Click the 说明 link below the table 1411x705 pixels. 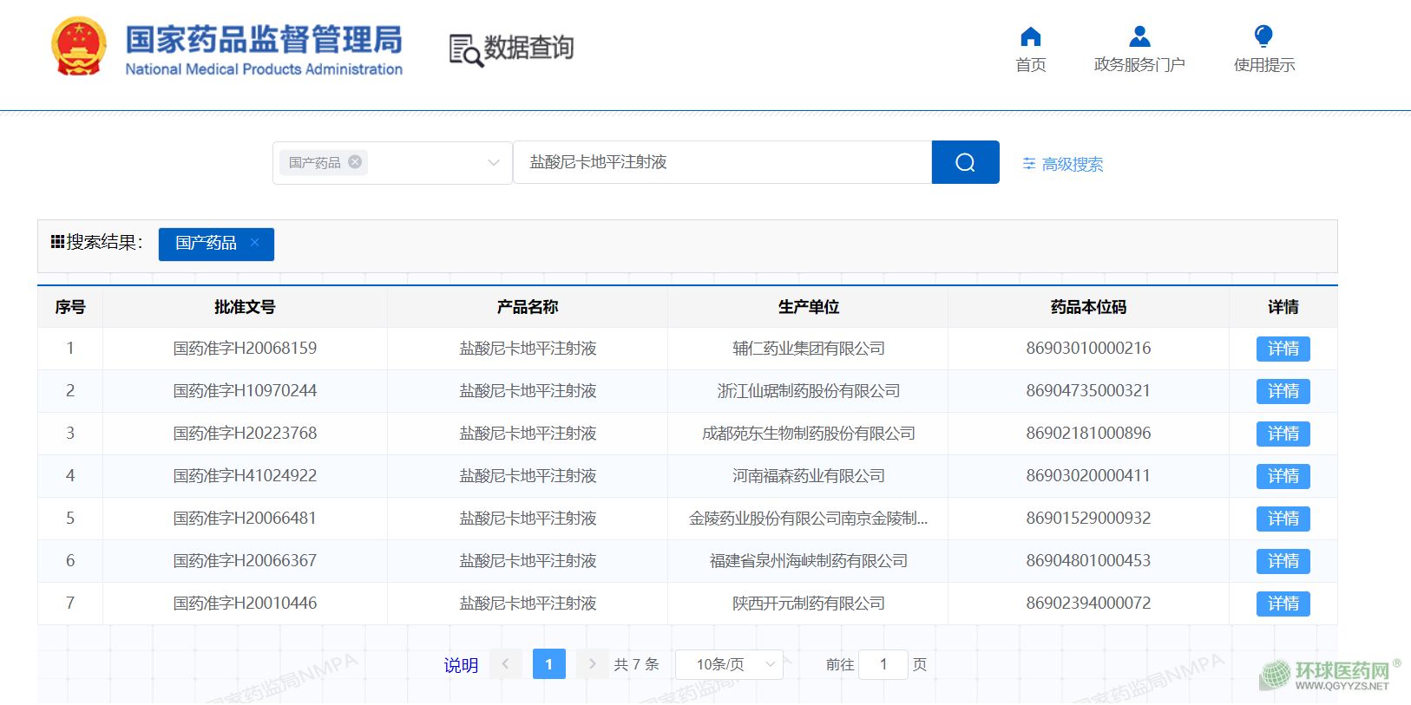tap(461, 665)
